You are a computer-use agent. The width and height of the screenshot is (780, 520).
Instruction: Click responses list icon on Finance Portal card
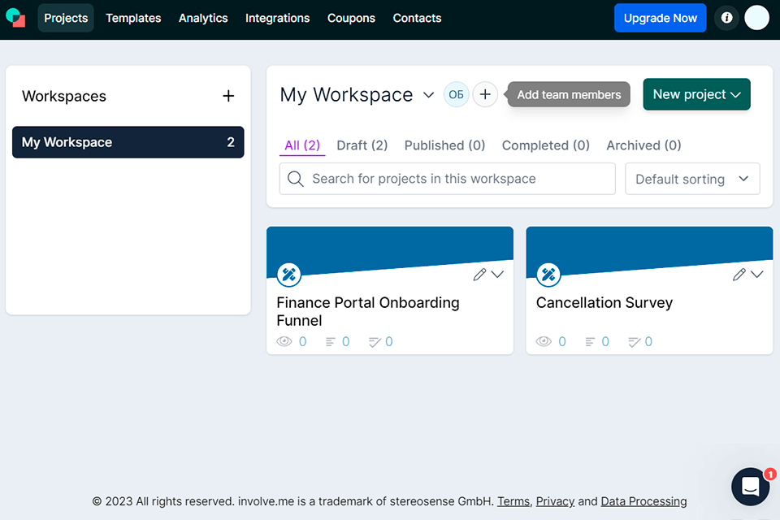pyautogui.click(x=331, y=341)
